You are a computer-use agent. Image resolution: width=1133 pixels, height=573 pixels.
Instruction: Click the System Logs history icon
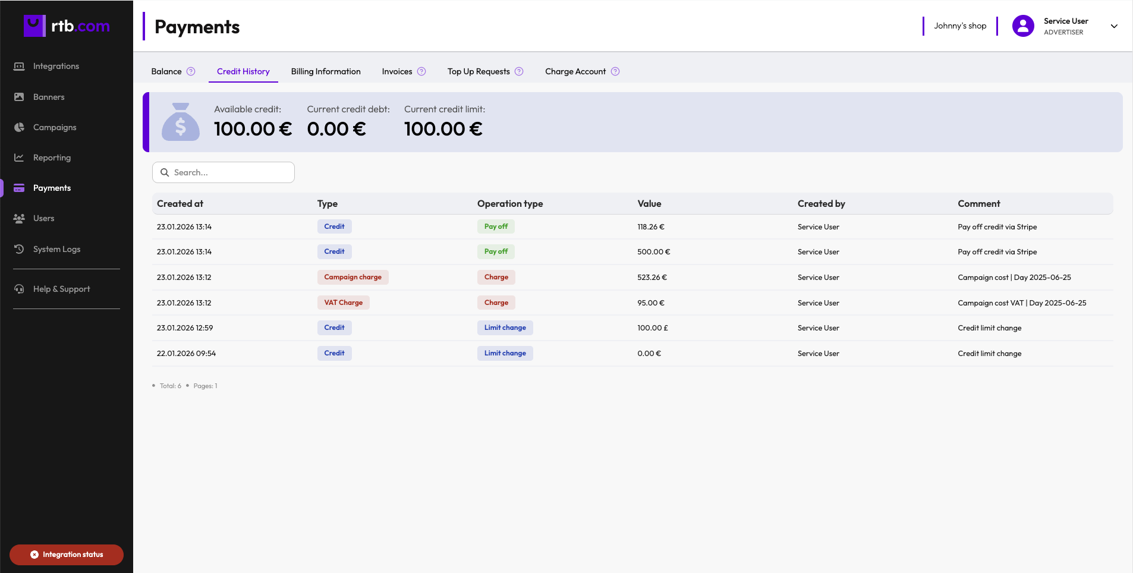tap(19, 249)
